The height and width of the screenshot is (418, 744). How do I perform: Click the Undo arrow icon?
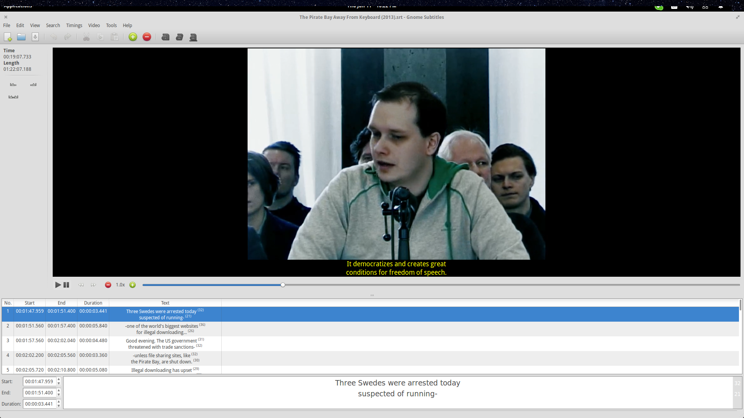click(53, 37)
